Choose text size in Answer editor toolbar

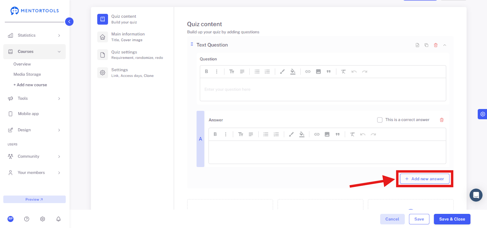click(x=240, y=134)
